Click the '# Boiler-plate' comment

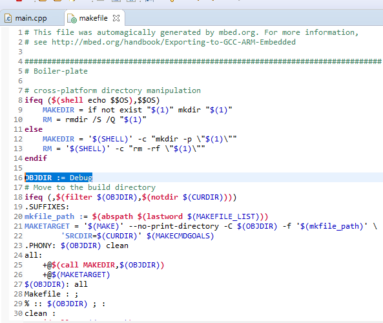(56, 71)
